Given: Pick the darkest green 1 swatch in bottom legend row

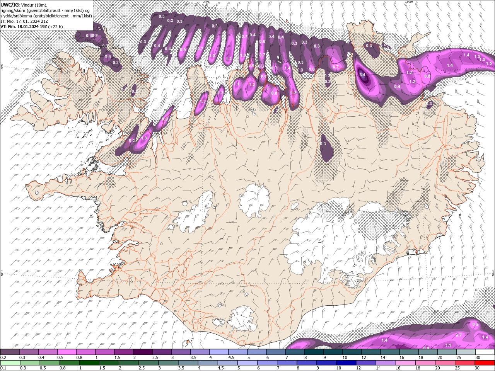Looking at the screenshot, I should (x=89, y=363).
